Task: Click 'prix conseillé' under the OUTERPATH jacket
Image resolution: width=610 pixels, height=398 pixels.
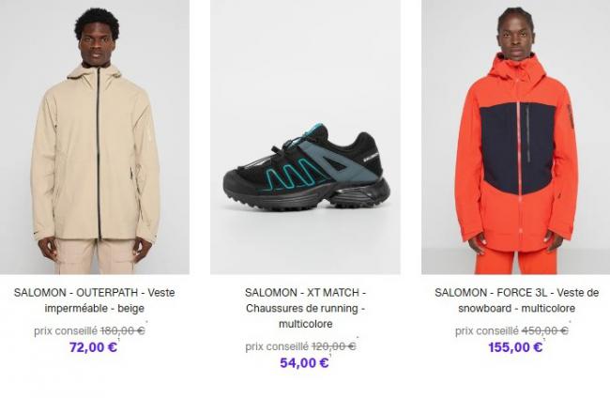Action: pos(66,331)
